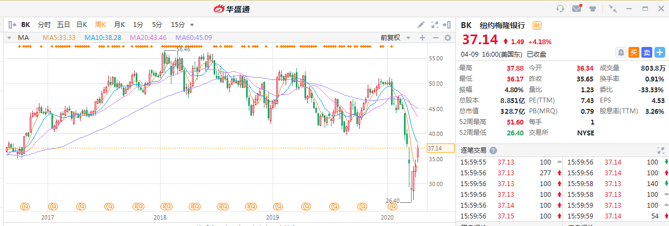Click the 融 margin badge
This screenshot has height=226, width=669.
537,25
